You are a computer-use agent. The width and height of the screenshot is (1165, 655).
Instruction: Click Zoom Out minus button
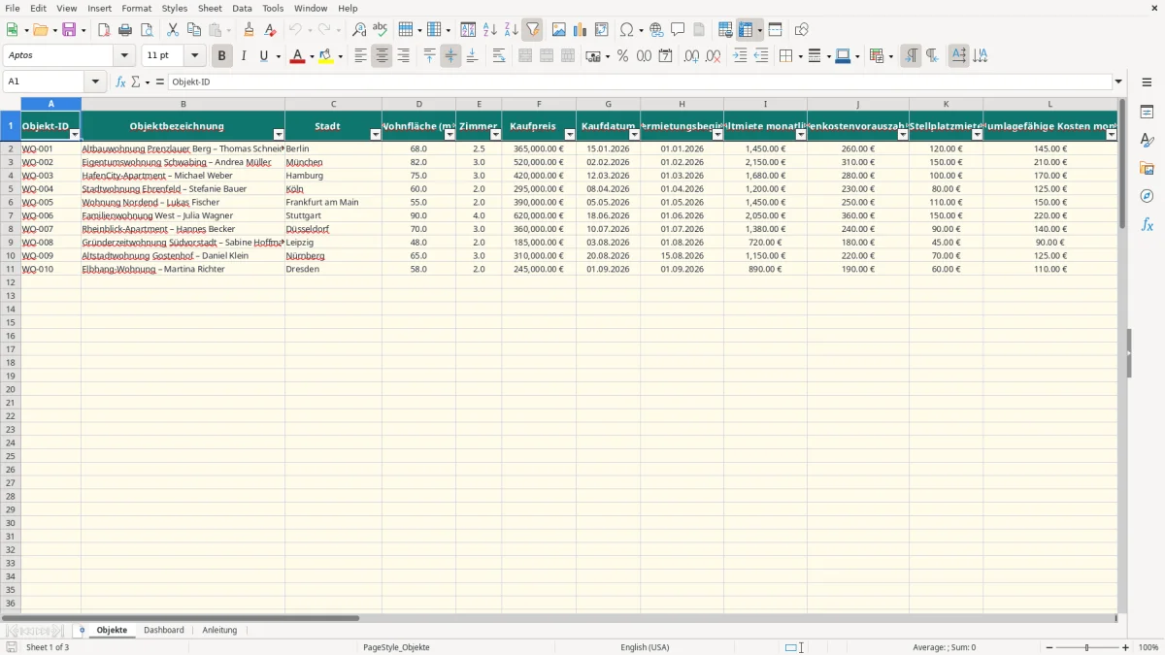point(1048,647)
